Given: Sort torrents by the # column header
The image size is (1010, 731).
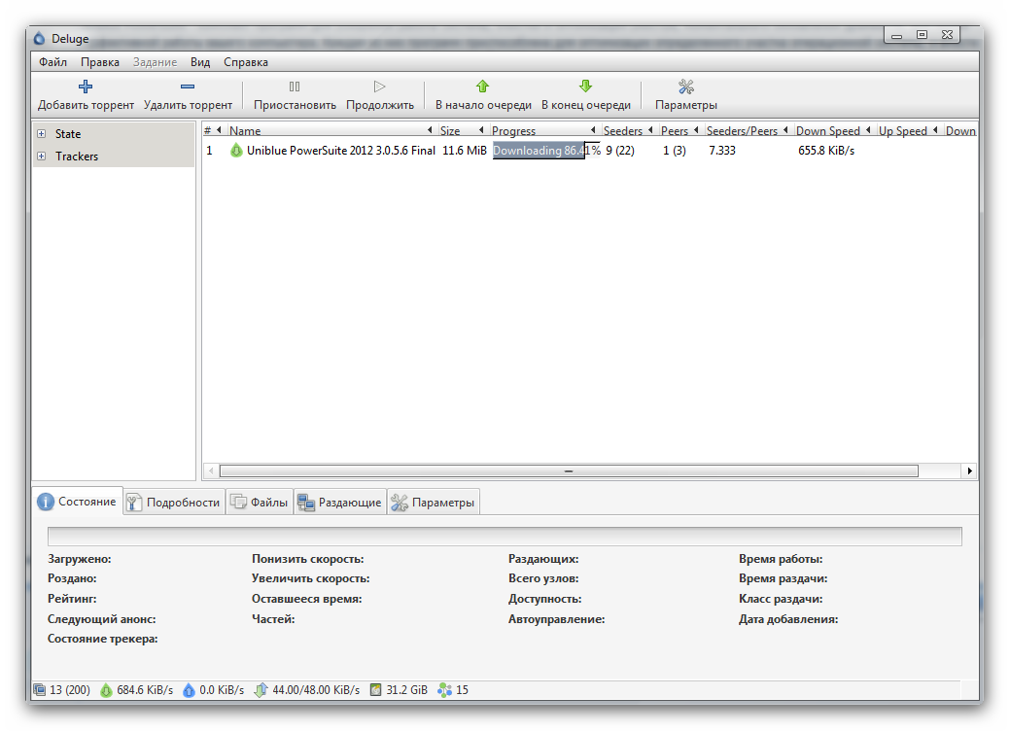Looking at the screenshot, I should [x=213, y=130].
